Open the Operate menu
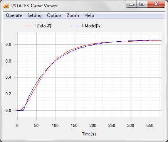 coord(14,15)
